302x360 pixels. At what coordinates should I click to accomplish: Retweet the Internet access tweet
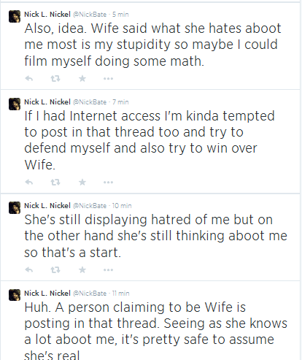55,182
